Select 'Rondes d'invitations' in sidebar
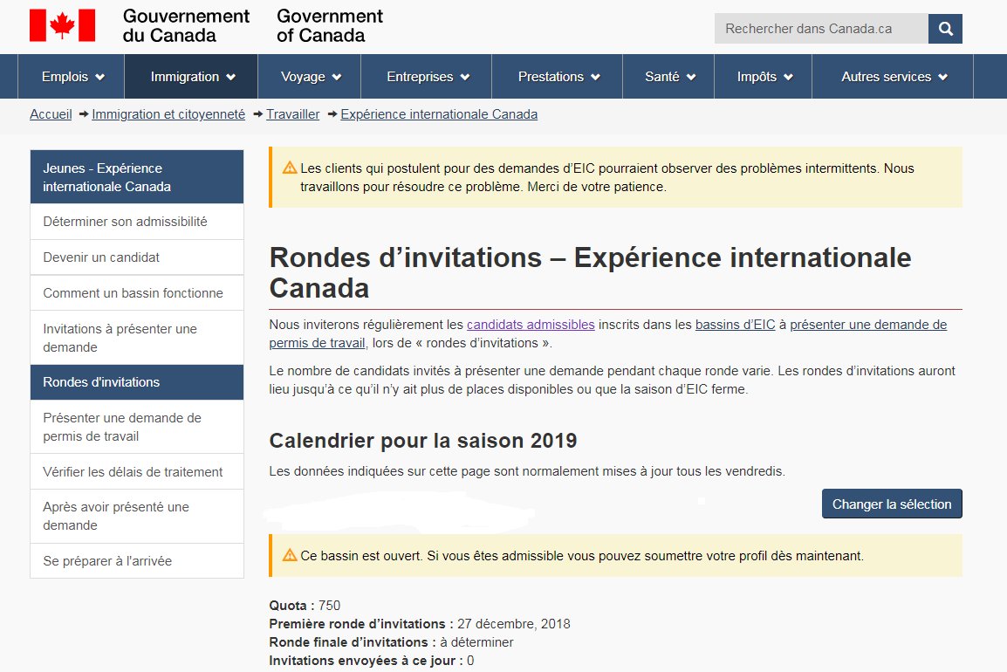 coord(137,382)
